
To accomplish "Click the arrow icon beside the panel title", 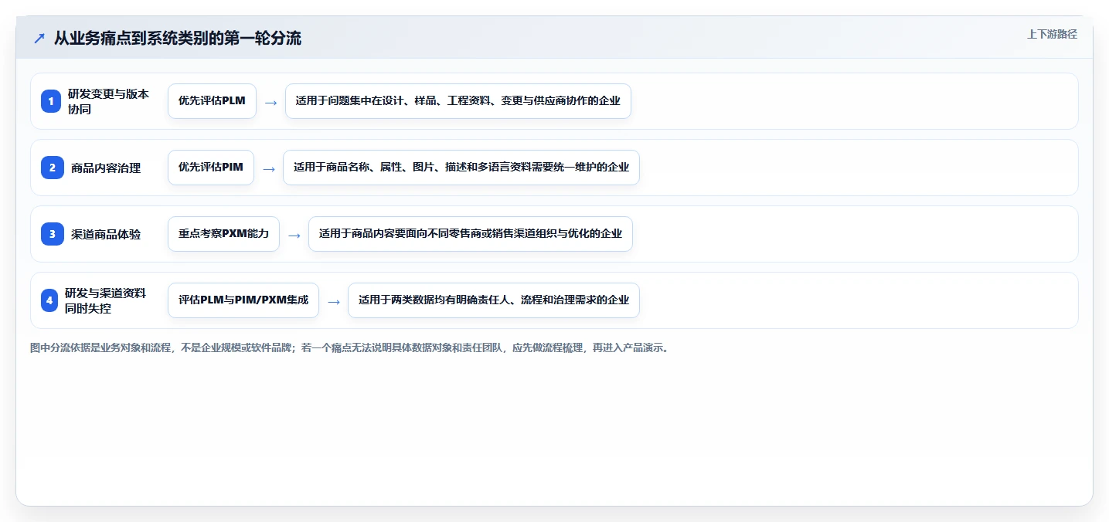I will [39, 38].
